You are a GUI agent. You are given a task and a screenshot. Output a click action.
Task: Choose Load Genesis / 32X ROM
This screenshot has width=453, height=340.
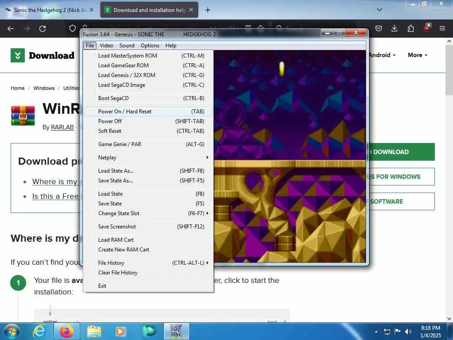coord(149,75)
